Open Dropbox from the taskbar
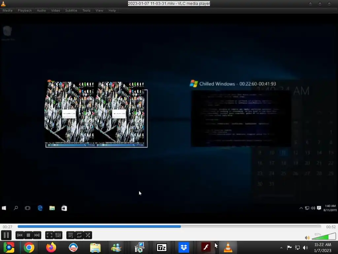 coord(184,247)
